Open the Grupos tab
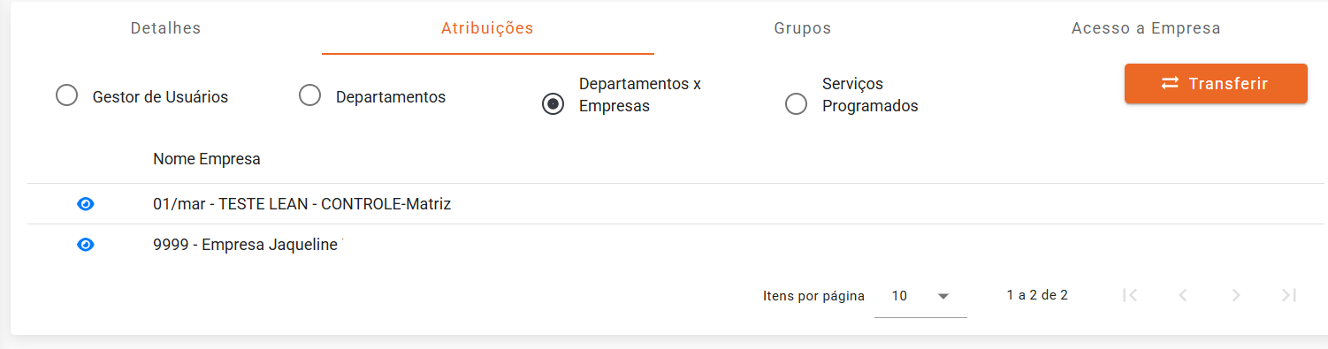 click(803, 28)
